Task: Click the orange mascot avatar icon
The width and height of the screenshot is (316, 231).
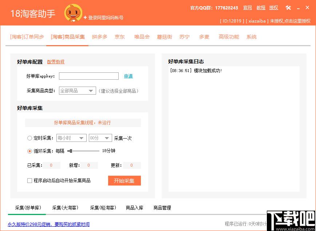Action: 74,13
